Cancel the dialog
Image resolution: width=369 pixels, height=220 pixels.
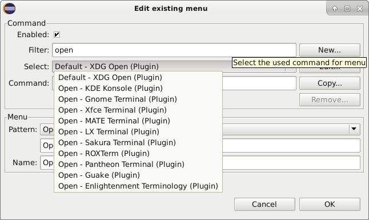[x=264, y=204]
